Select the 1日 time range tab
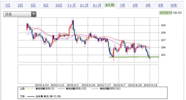 point(8,5)
